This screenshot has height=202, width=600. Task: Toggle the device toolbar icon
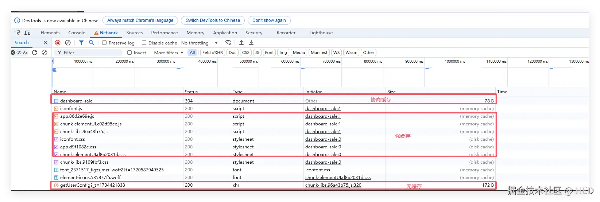click(27, 33)
